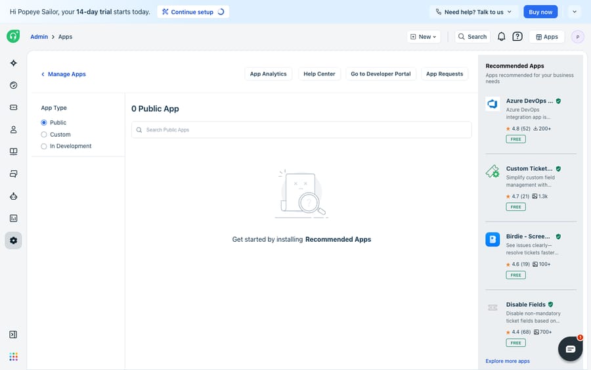Open the Apps button in header

547,37
